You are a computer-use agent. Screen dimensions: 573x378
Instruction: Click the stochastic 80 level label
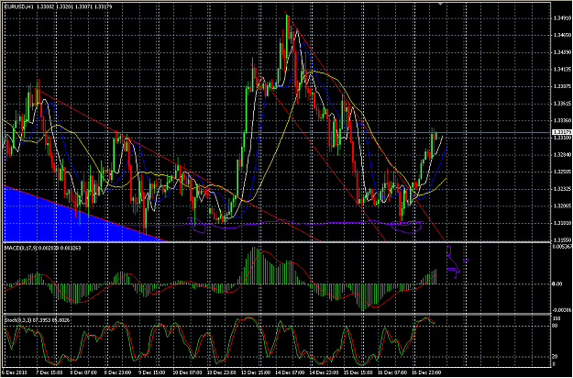coord(555,325)
